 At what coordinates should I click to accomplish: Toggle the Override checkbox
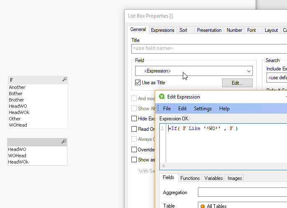[134, 149]
